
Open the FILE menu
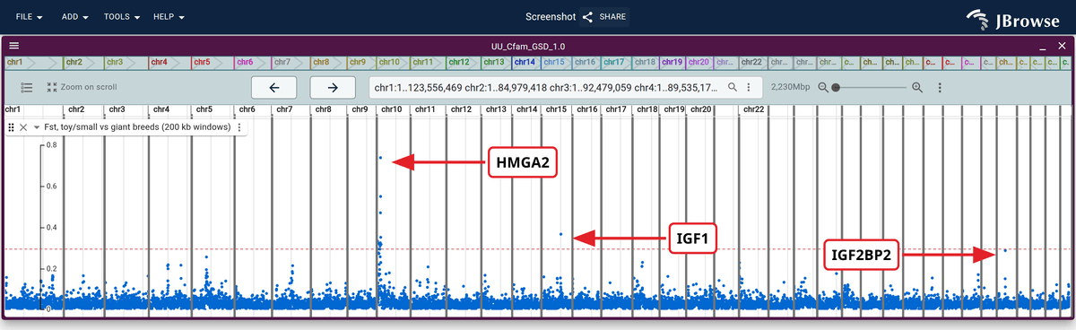point(30,17)
